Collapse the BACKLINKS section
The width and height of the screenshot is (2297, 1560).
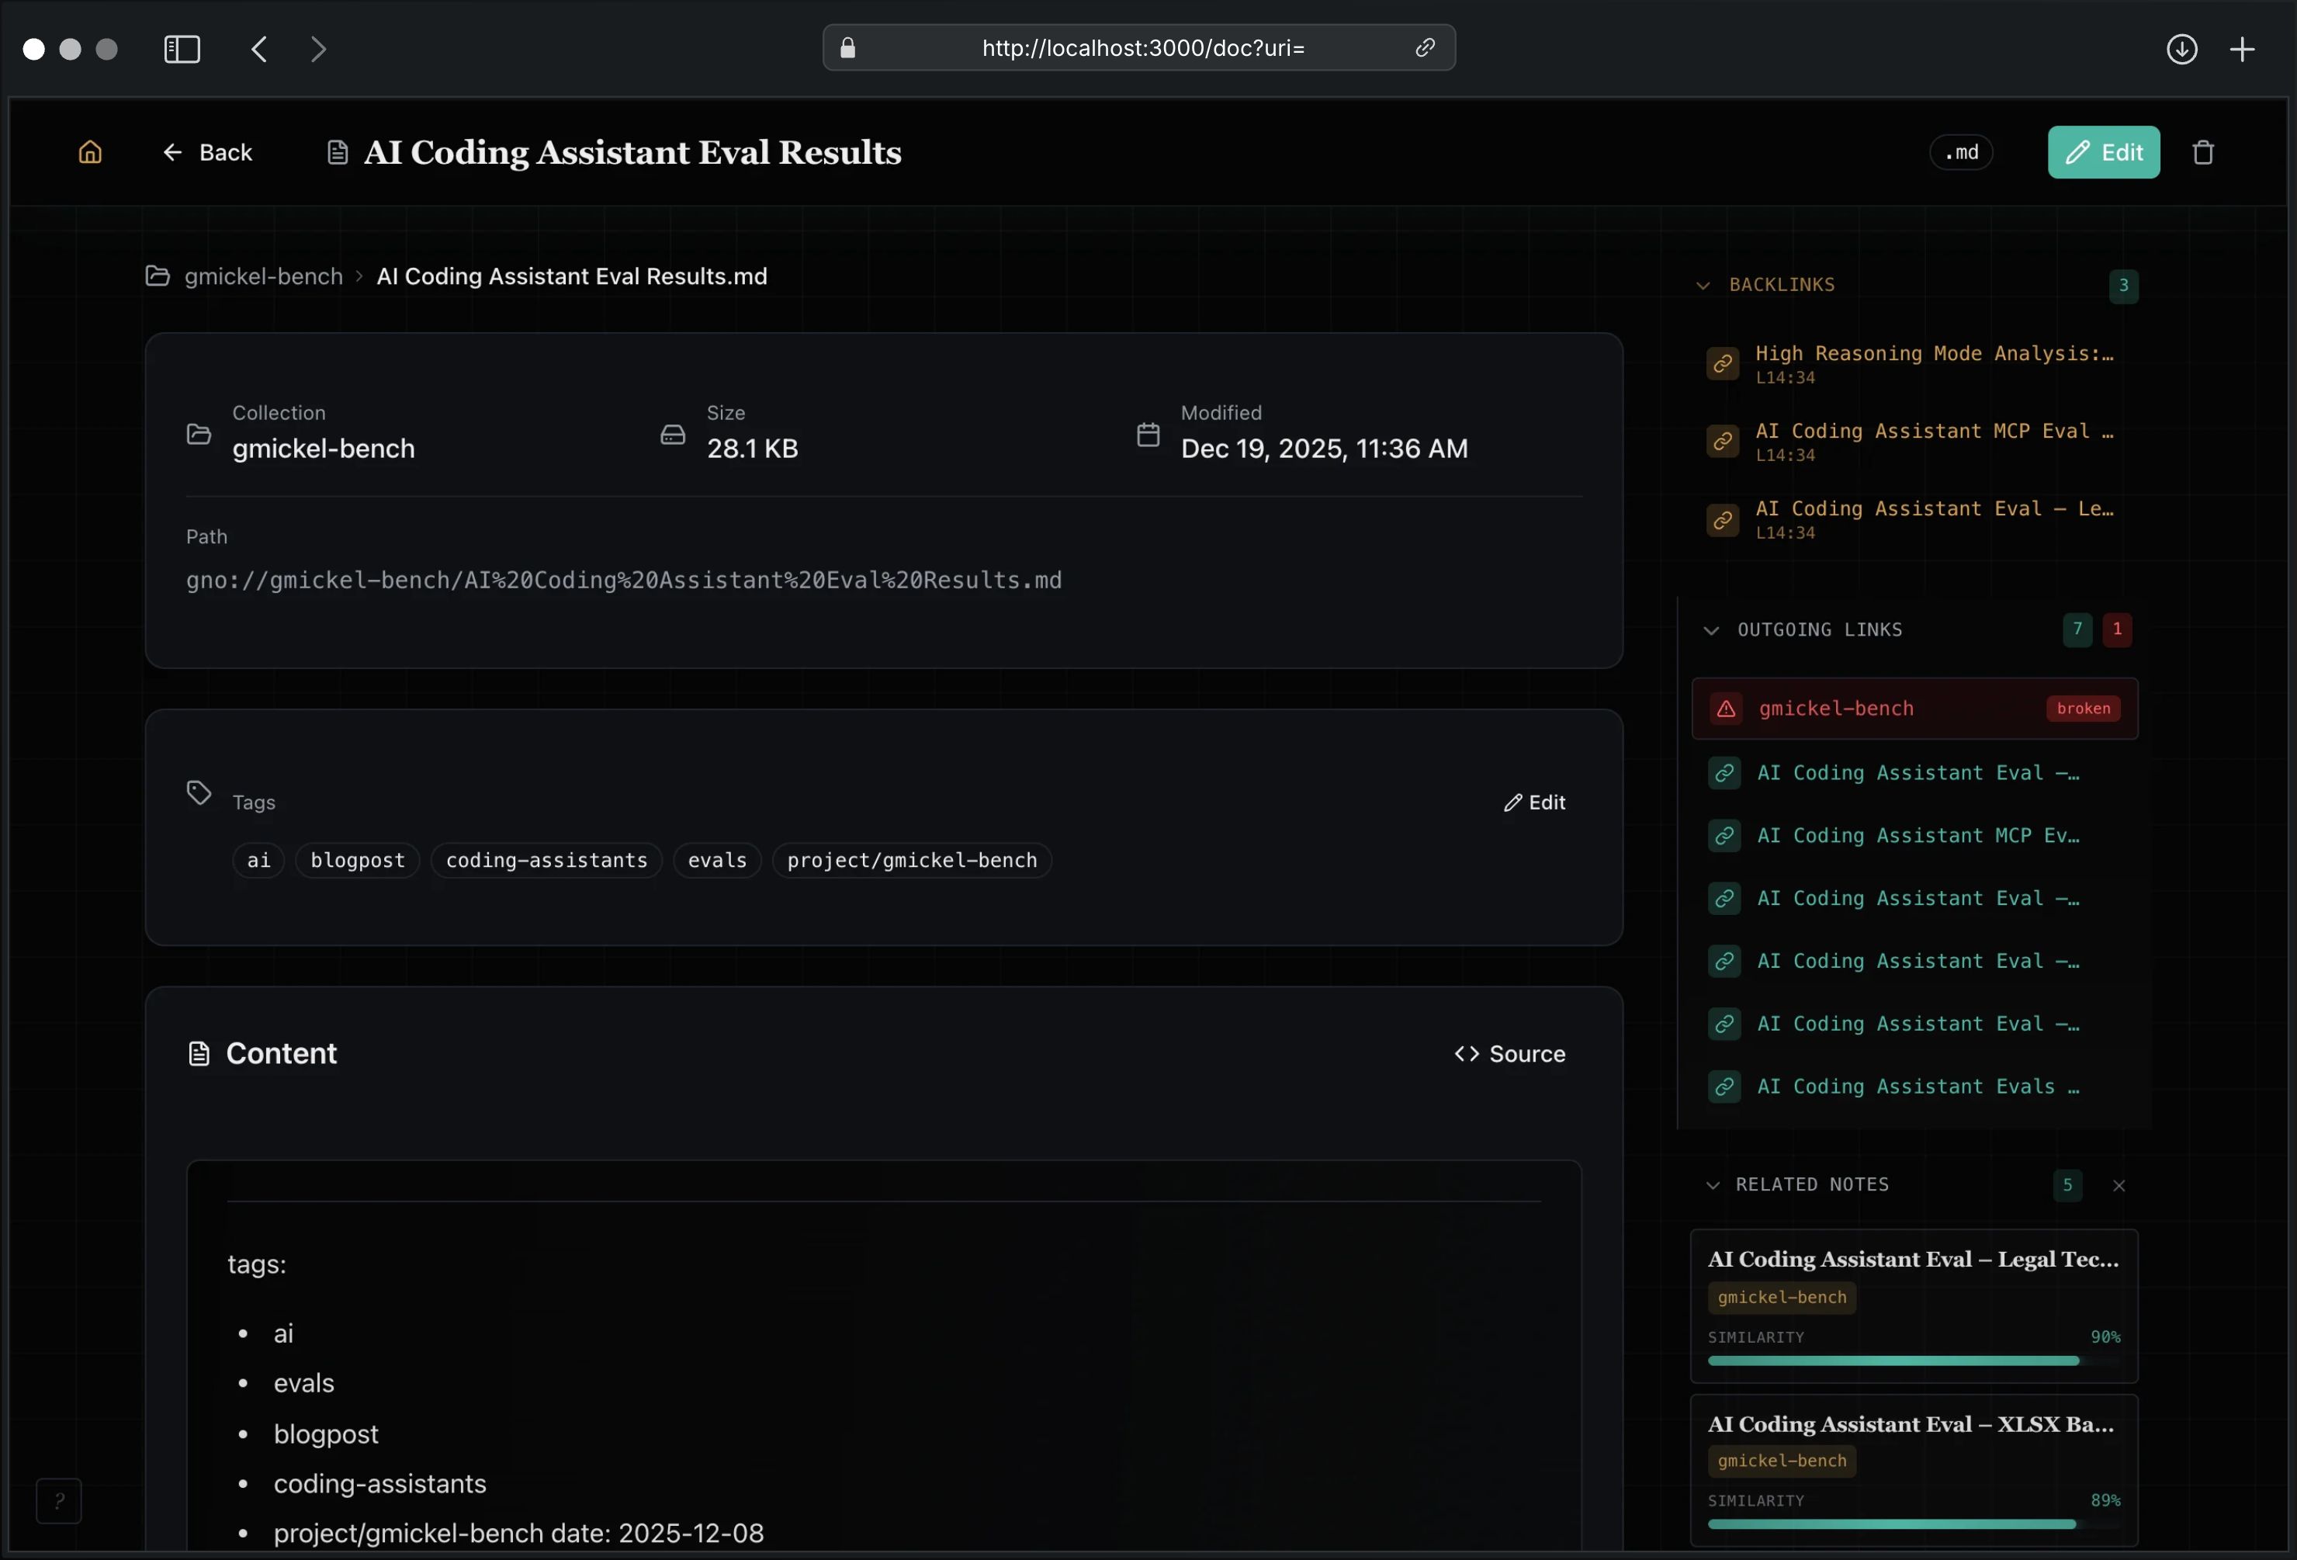[x=1703, y=285]
